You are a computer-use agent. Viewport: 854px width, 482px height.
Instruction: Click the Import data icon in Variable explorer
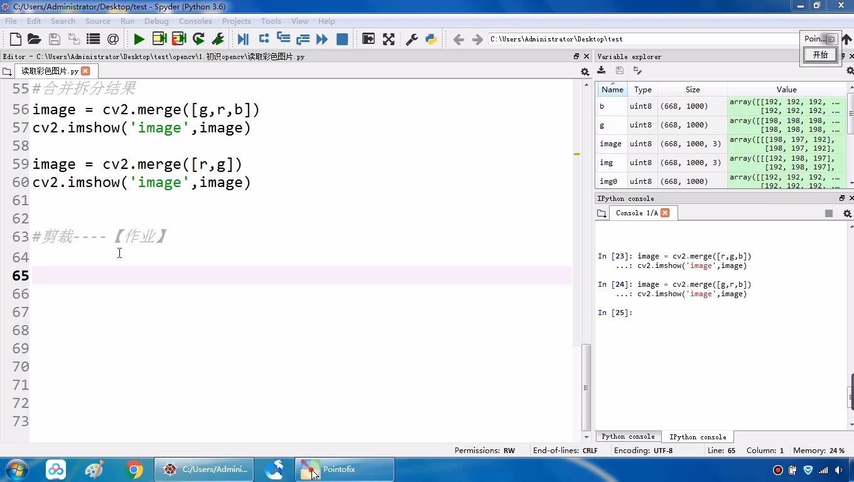(x=602, y=71)
